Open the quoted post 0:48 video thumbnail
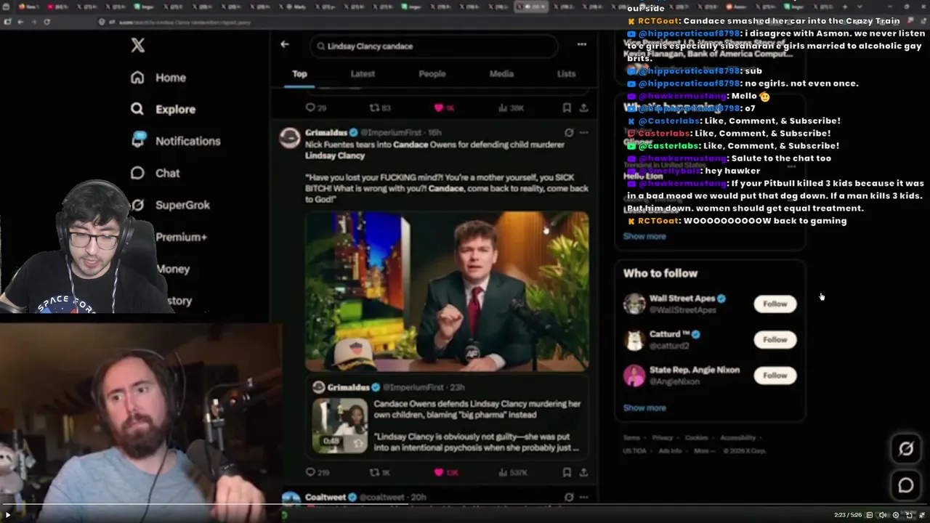Viewport: 930px width, 523px height. coord(340,426)
